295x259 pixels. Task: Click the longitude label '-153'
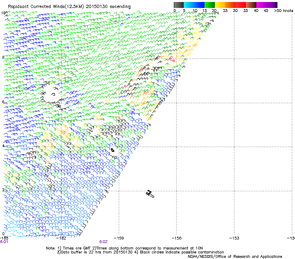point(234,238)
